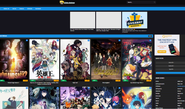The image size is (185, 109).
Task: Click TV badge on High Card poster
Action: (88, 40)
